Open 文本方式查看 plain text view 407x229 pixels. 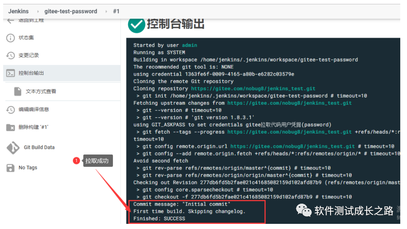[x=41, y=92]
